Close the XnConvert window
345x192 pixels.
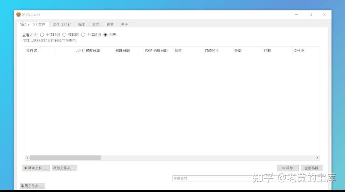point(324,14)
